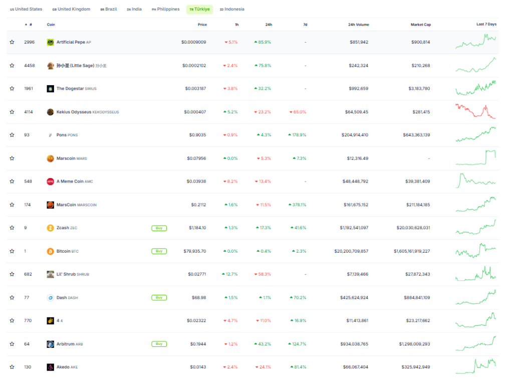This screenshot has width=513, height=378.
Task: Click the Dash logo icon
Action: pos(51,298)
